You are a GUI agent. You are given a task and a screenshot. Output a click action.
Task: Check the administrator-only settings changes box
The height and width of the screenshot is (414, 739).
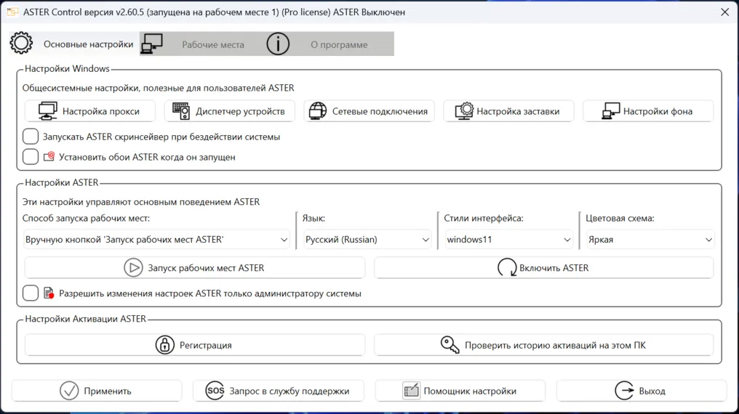click(x=31, y=293)
